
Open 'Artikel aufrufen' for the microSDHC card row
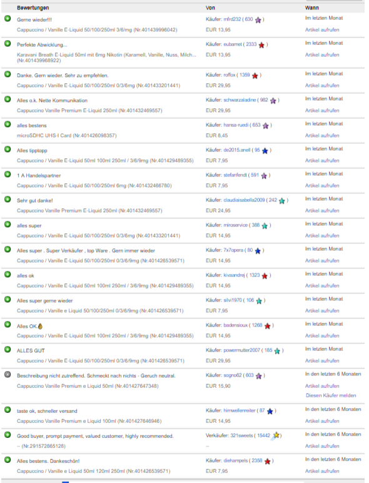[x=322, y=136]
